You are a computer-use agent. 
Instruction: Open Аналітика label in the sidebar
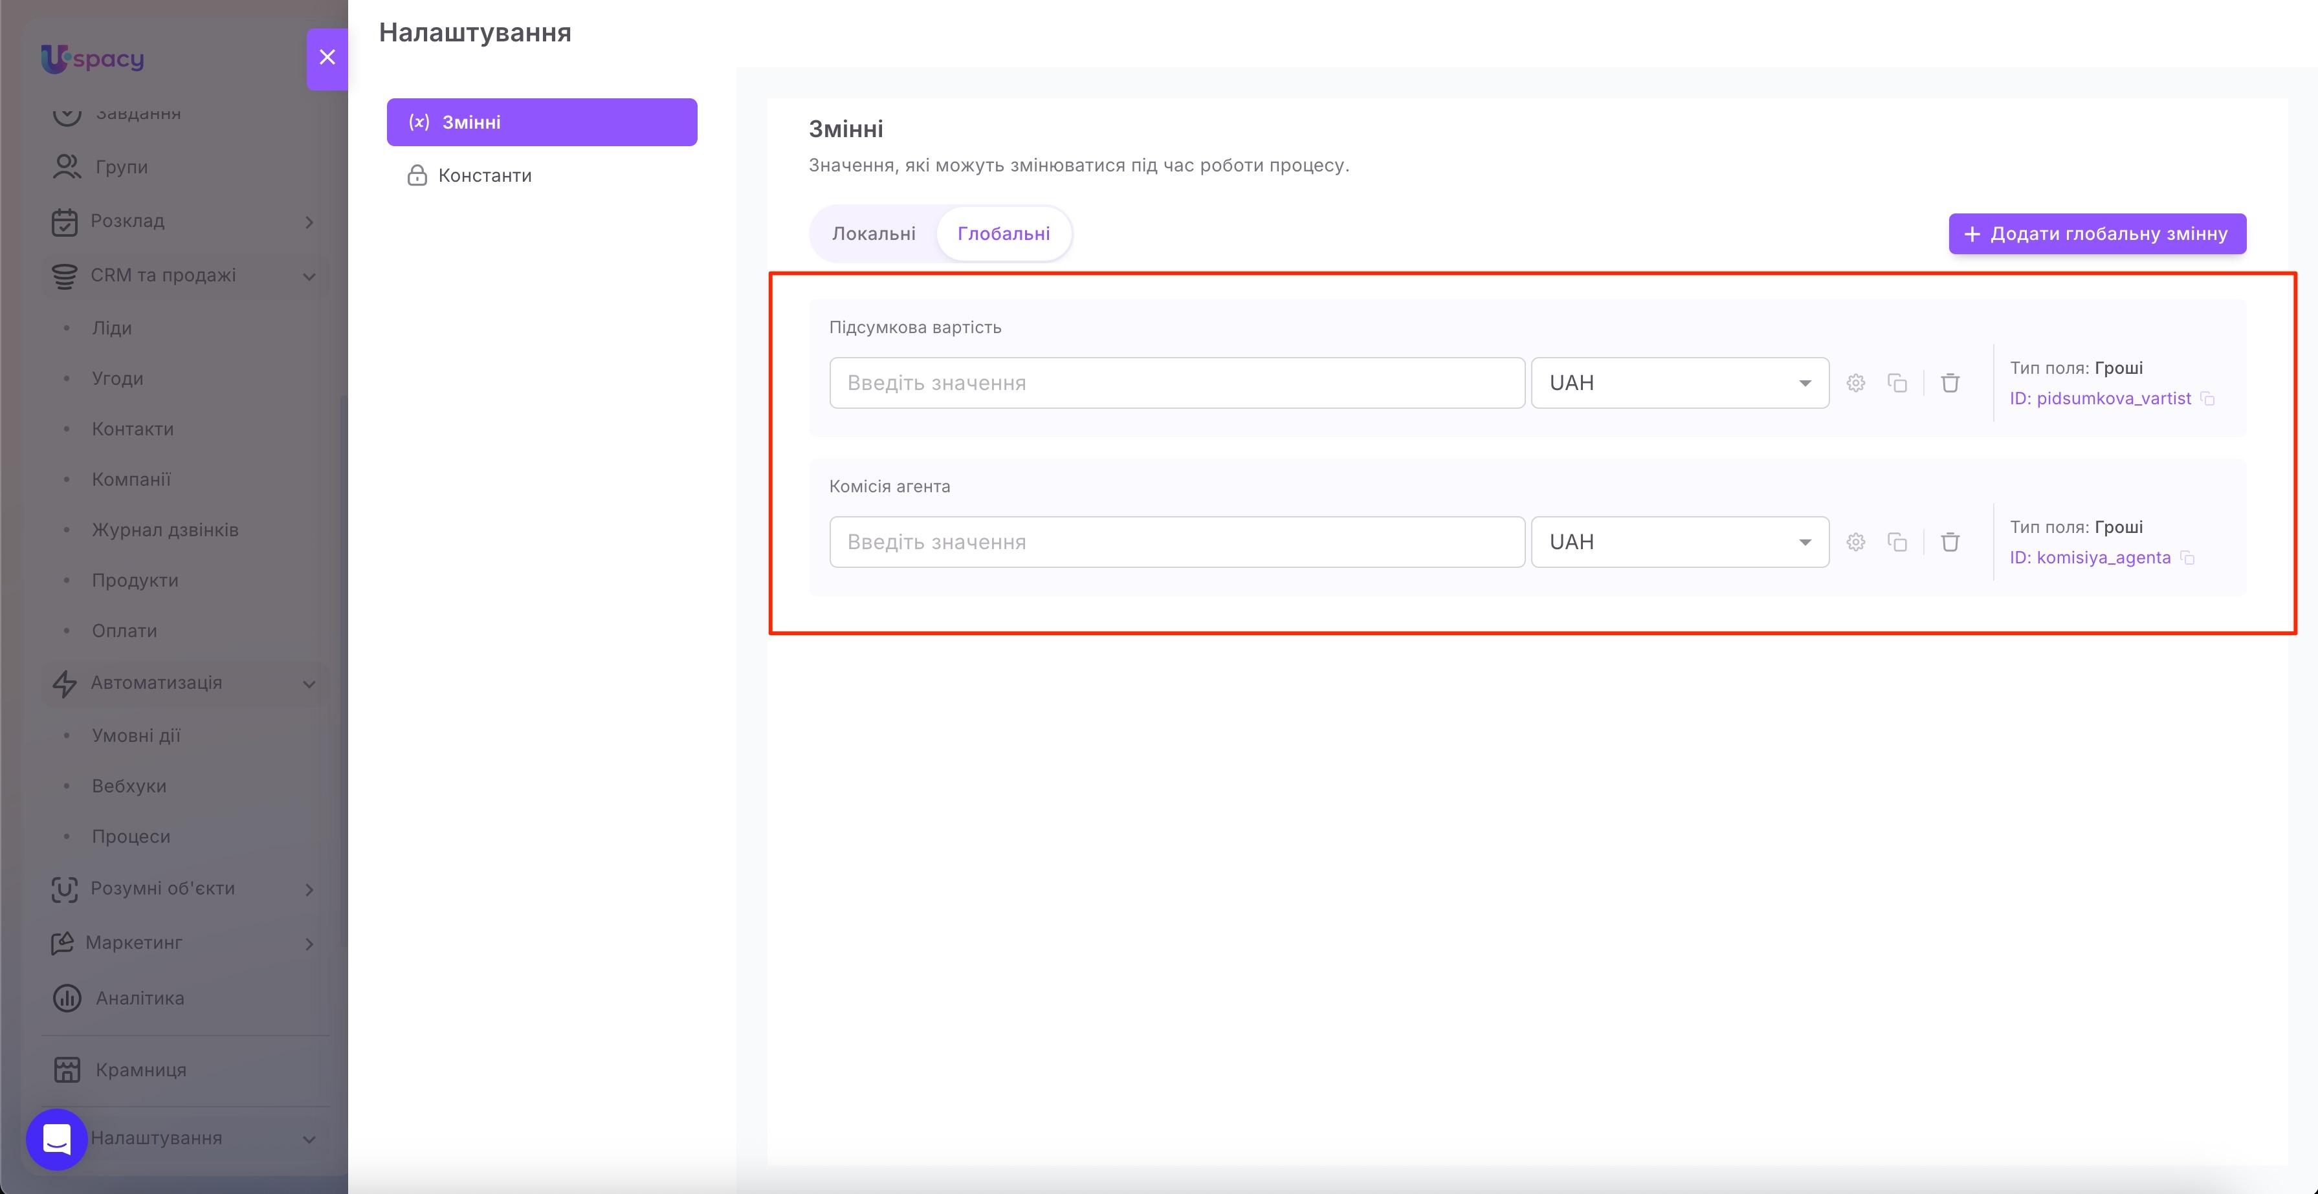pos(140,998)
